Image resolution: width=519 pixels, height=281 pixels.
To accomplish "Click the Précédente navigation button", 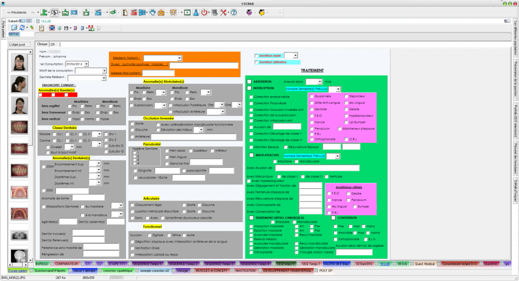I will (x=17, y=12).
